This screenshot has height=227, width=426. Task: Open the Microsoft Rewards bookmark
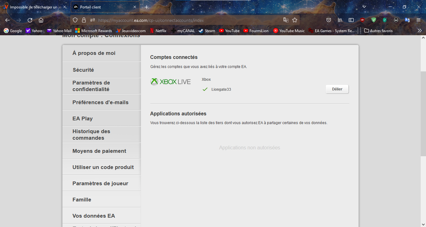94,31
